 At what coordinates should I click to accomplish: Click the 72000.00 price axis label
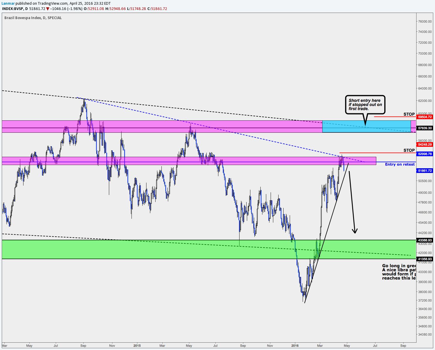pos(425,43)
